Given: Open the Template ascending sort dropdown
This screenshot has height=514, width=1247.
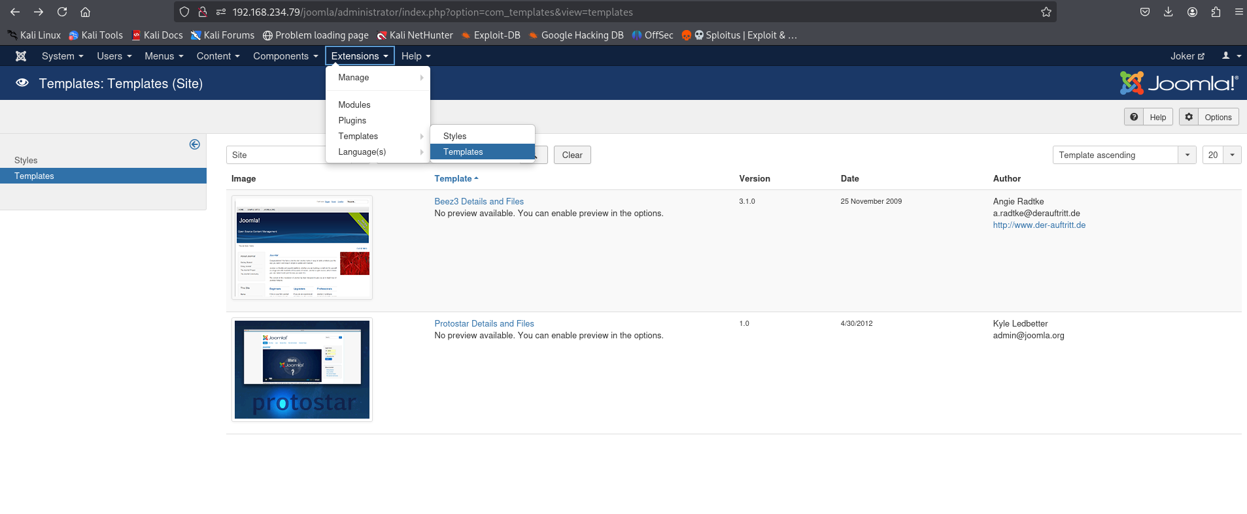Looking at the screenshot, I should (x=1123, y=155).
